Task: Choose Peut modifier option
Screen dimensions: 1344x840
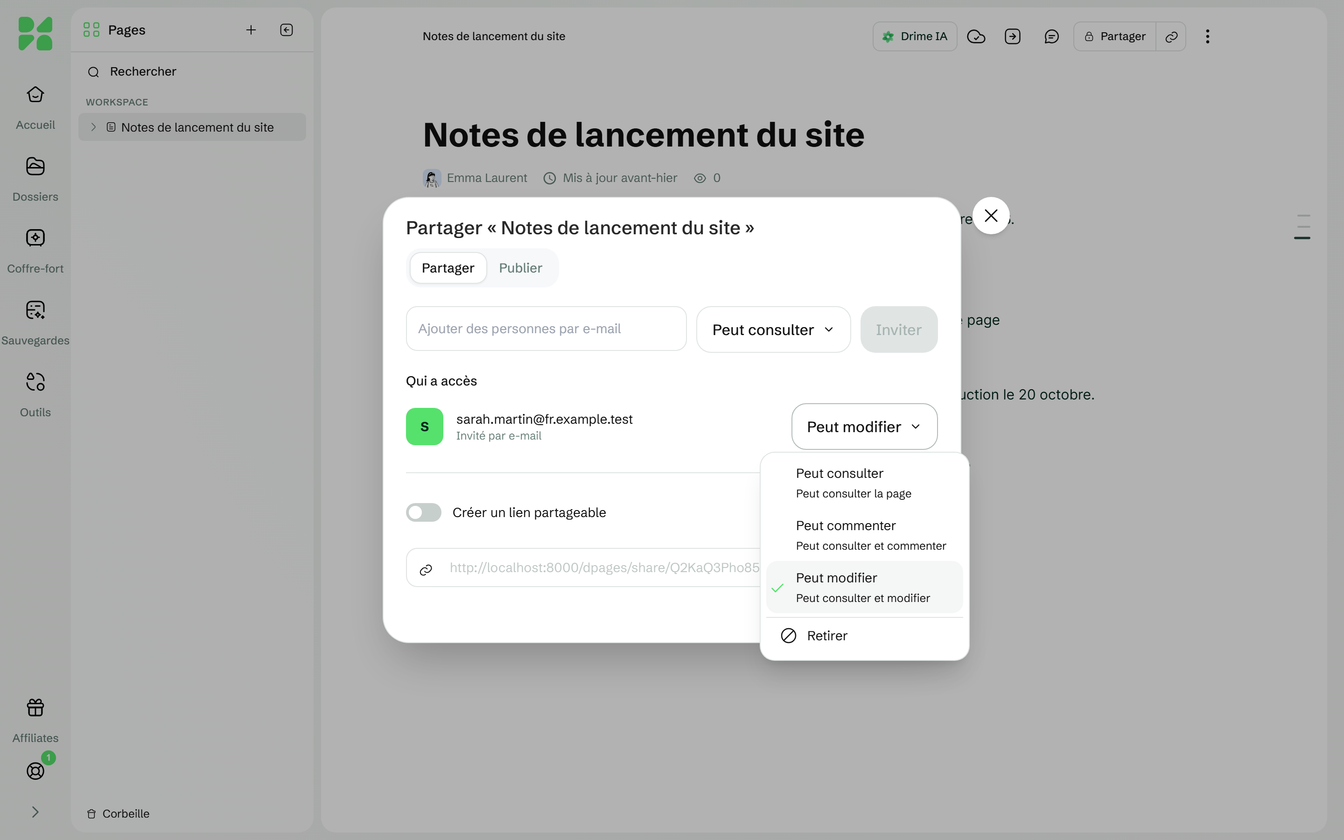Action: click(x=864, y=587)
